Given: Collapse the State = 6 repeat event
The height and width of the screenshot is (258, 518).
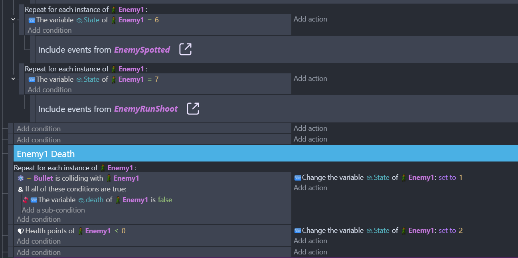Looking at the screenshot, I should tap(13, 20).
